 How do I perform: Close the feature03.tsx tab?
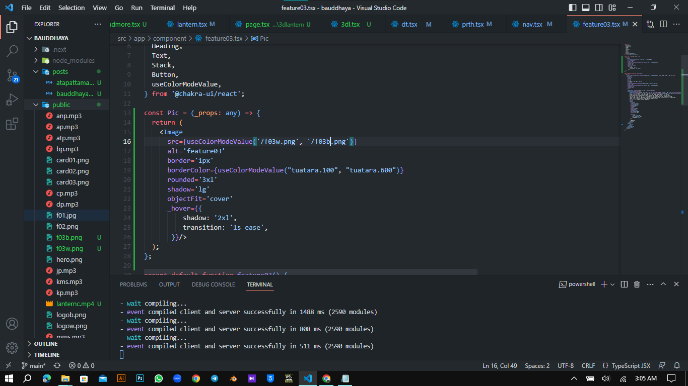635,24
